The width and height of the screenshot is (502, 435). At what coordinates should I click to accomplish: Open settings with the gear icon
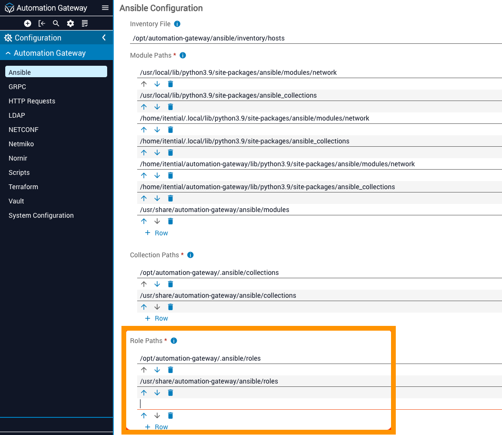click(x=70, y=23)
